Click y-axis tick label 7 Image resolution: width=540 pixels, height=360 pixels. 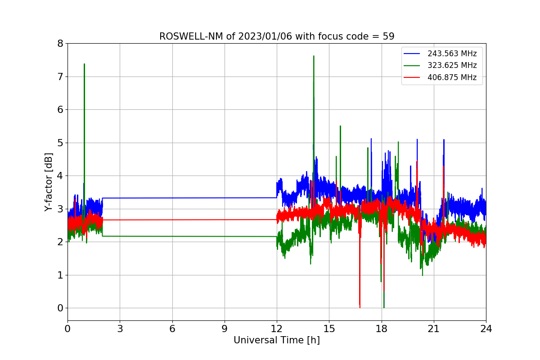point(60,76)
